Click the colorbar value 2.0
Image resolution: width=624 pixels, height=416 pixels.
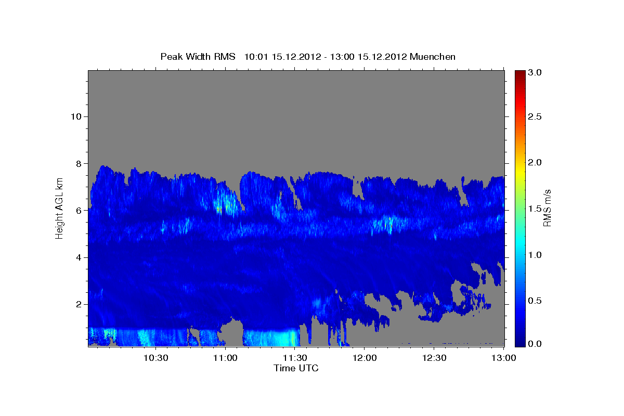(536, 162)
